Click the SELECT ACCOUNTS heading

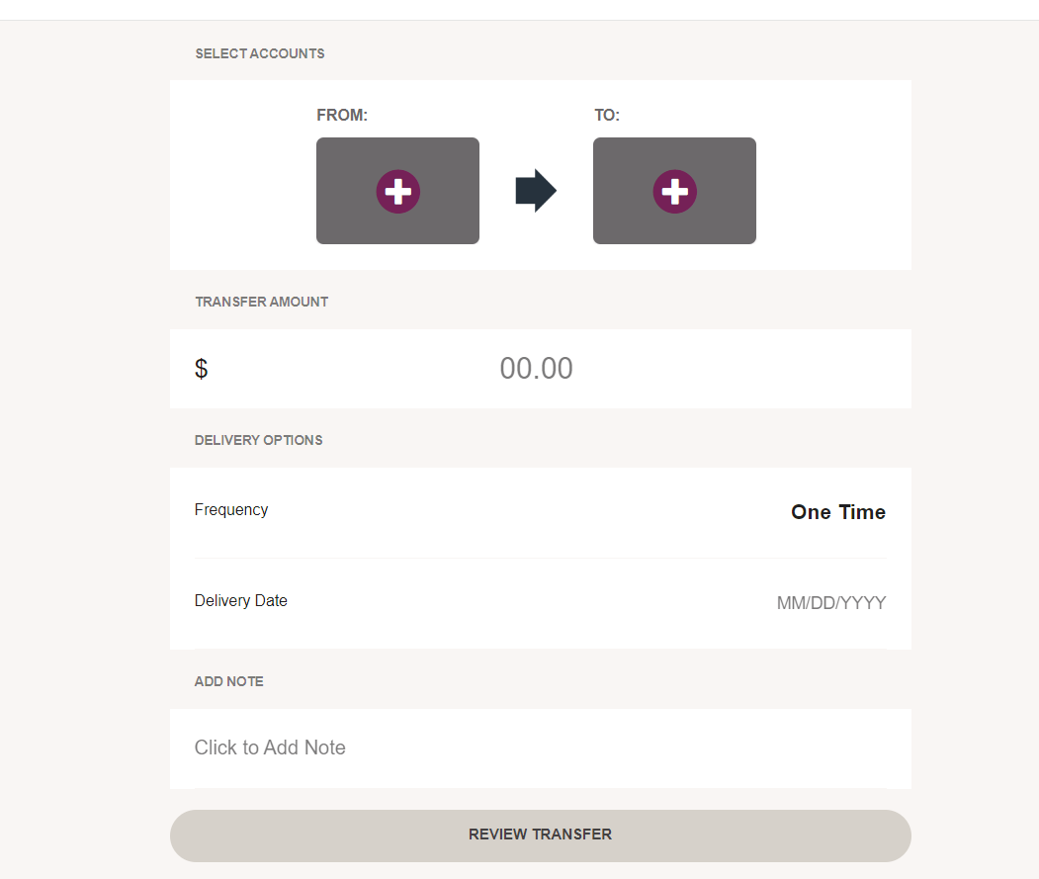[x=260, y=53]
